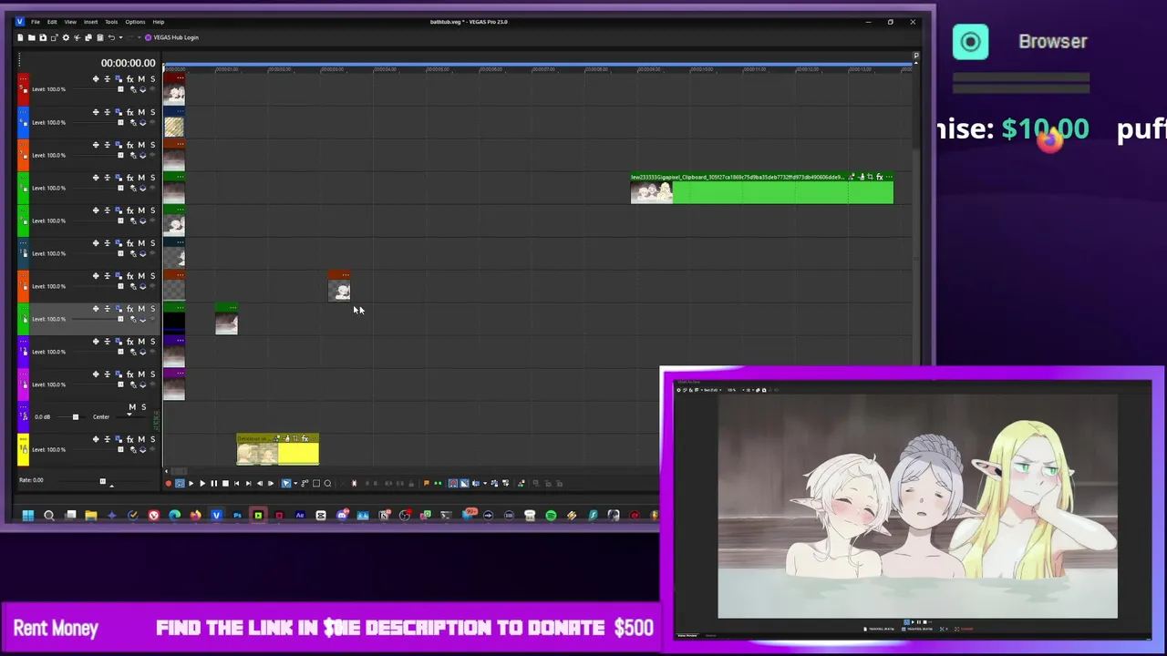Pause playback in transport bar
The height and width of the screenshot is (656, 1167).
[214, 483]
